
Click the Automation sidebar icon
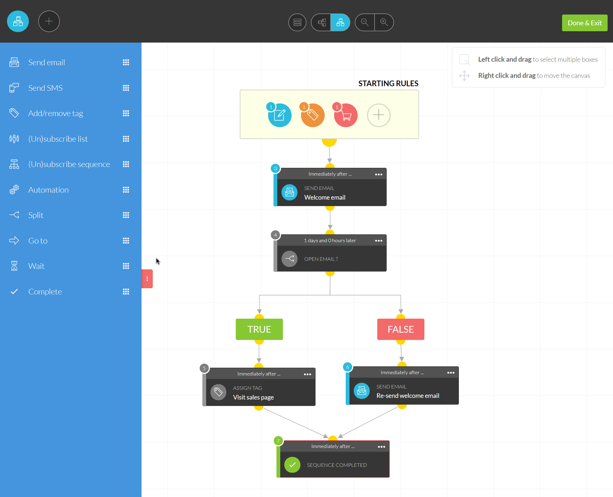(14, 190)
